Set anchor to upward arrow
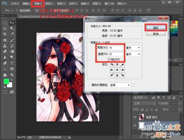 tap(117, 65)
